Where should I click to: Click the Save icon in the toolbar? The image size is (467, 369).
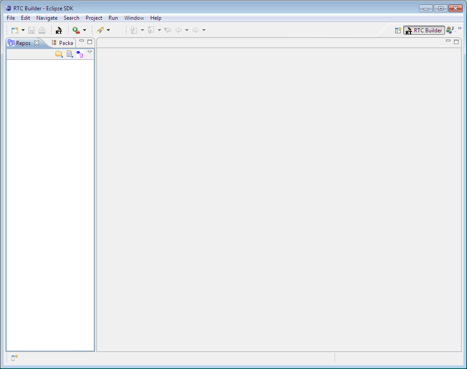pos(31,30)
